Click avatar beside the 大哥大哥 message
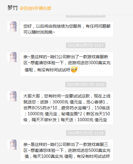Screen dimensions: 133x164 point(12,96)
